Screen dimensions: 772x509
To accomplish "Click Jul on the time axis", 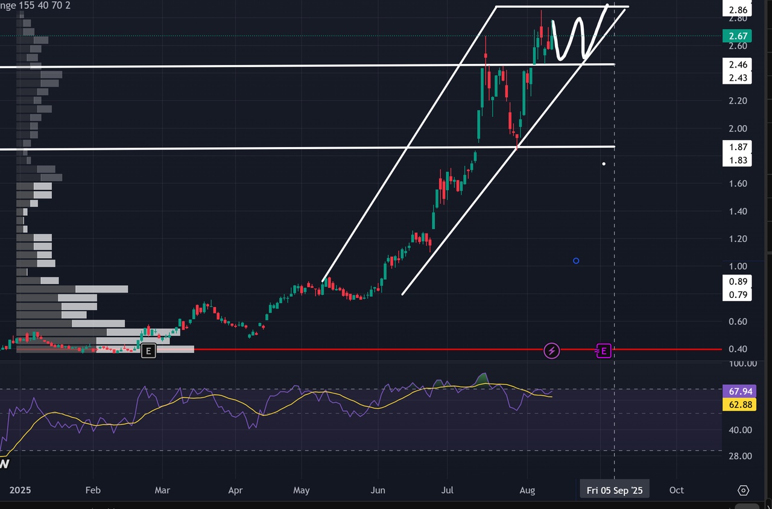I will (447, 490).
